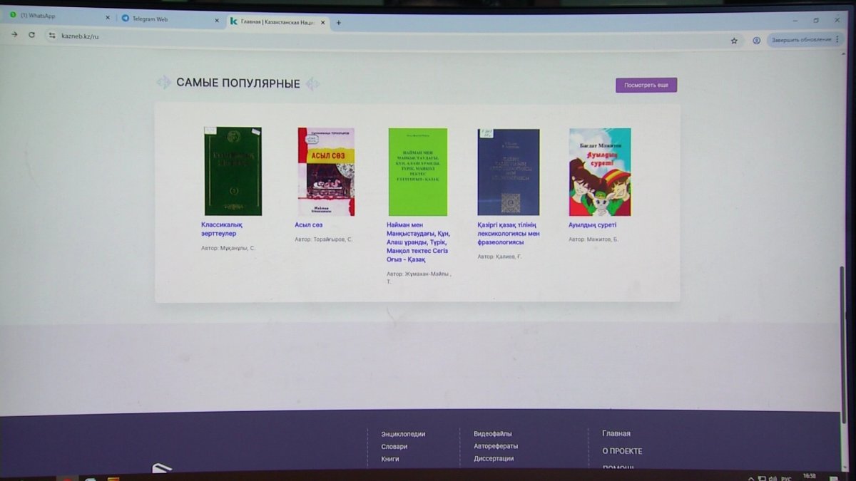Bookmark this page using the star icon
856x481 pixels.
(733, 41)
